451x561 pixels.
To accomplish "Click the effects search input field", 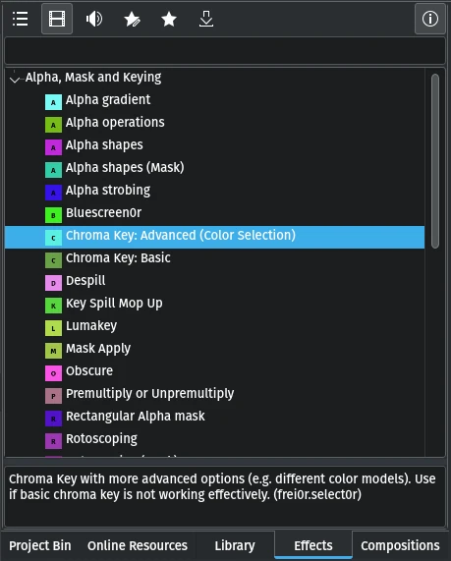I will (225, 50).
